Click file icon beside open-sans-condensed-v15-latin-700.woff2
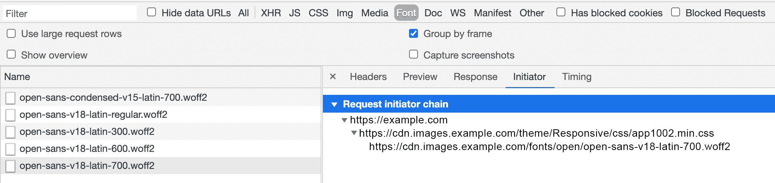Viewport: 775px width, 183px height. point(10,98)
